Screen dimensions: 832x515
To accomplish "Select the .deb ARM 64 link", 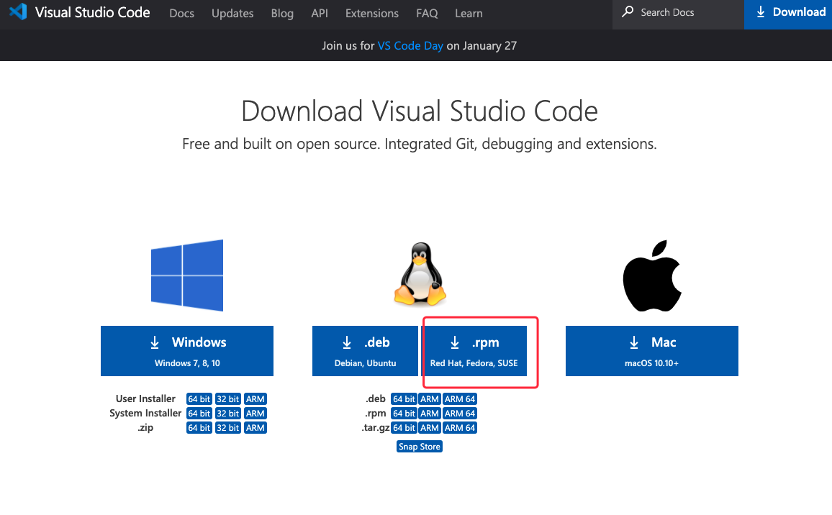I will [460, 399].
